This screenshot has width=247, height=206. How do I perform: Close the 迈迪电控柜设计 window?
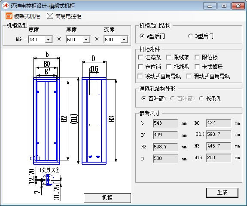(238, 6)
